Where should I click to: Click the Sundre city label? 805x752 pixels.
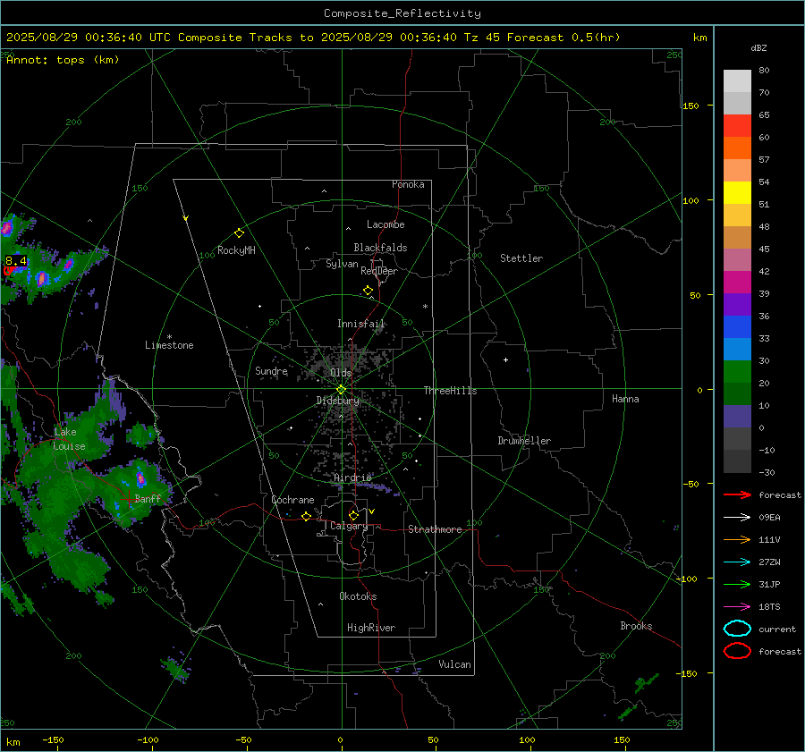[271, 370]
